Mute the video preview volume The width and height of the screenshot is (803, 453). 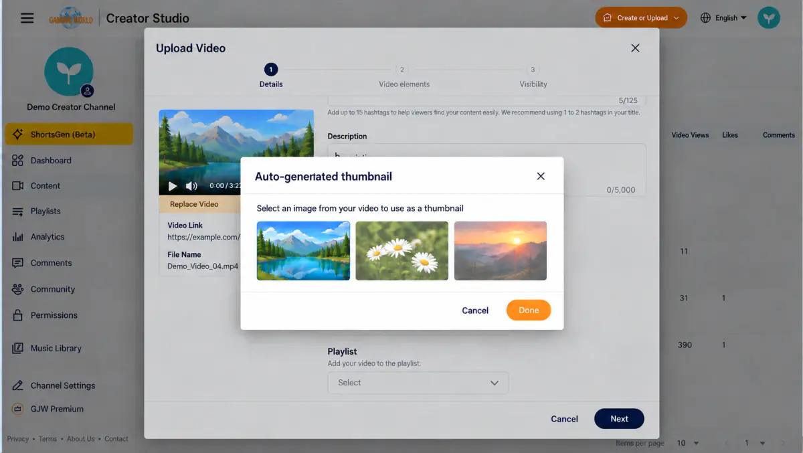[191, 186]
